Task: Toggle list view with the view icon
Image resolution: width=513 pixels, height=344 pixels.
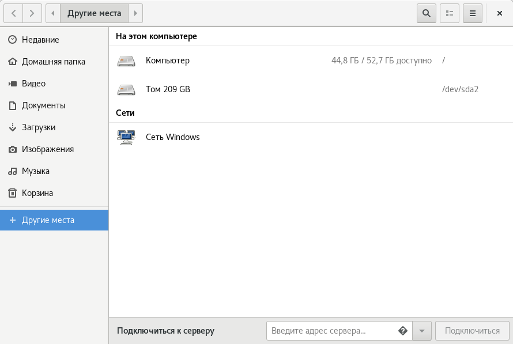Action: (x=450, y=13)
